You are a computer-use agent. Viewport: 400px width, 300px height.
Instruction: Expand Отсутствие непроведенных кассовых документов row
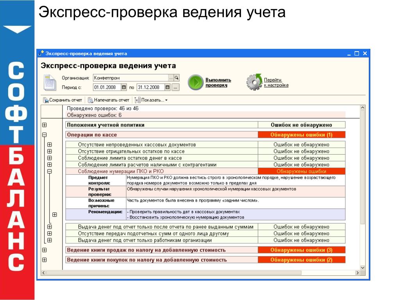click(50, 145)
